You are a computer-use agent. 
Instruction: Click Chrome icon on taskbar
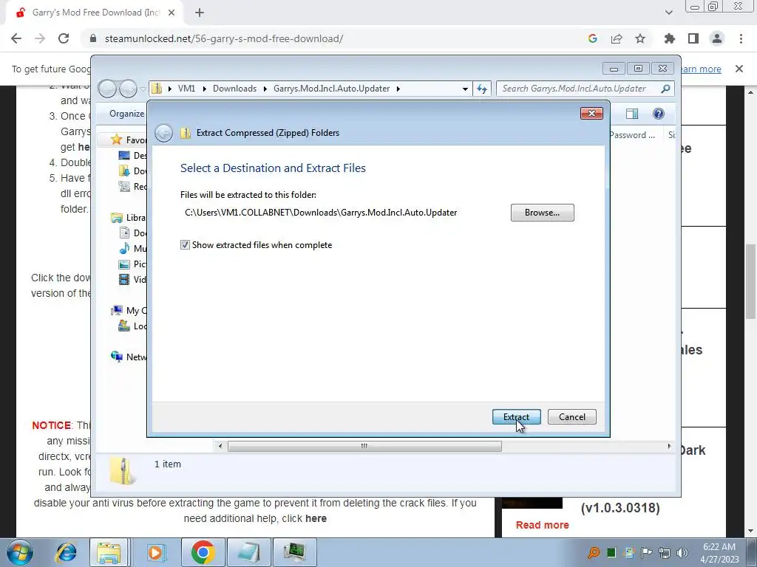(203, 552)
